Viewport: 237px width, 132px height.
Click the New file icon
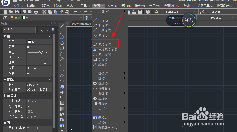click(5, 12)
